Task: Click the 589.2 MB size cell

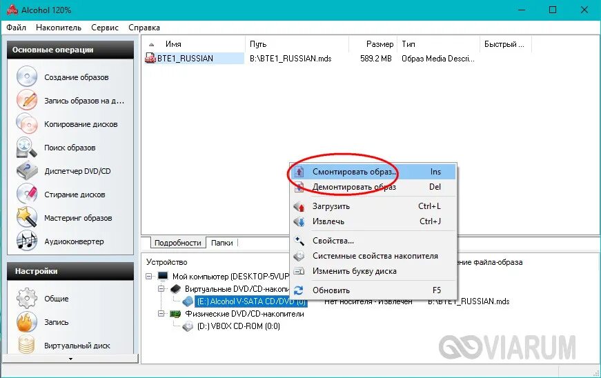Action: click(375, 59)
